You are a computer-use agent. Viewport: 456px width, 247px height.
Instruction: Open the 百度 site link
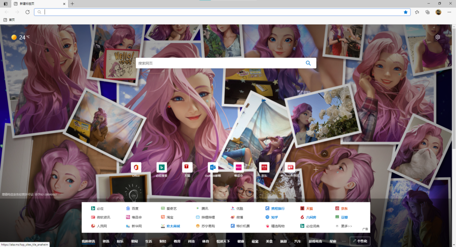pyautogui.click(x=135, y=208)
